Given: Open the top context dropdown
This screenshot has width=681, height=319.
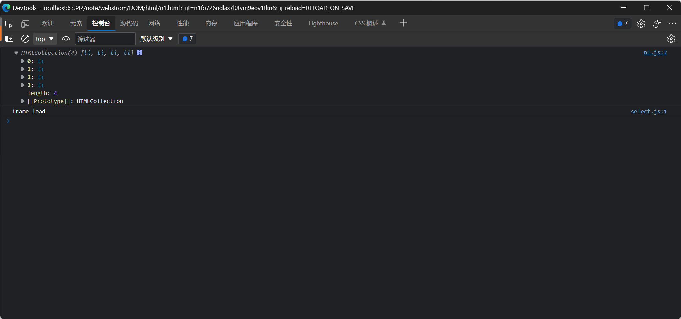Looking at the screenshot, I should (x=45, y=39).
